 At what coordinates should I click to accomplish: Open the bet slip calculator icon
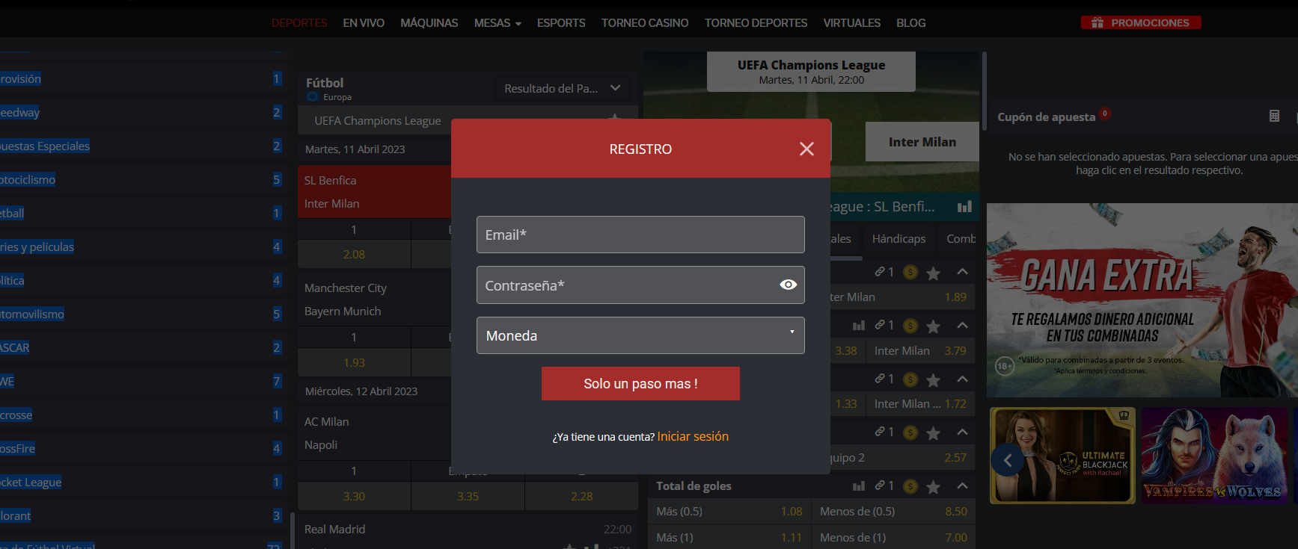pos(1274,116)
